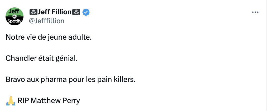Open the @Jefffillion handle link

point(47,21)
